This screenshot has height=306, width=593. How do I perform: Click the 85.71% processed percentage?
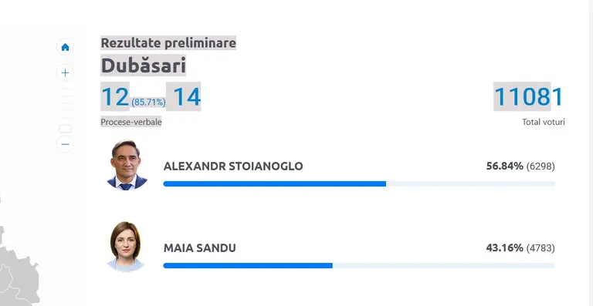click(148, 103)
